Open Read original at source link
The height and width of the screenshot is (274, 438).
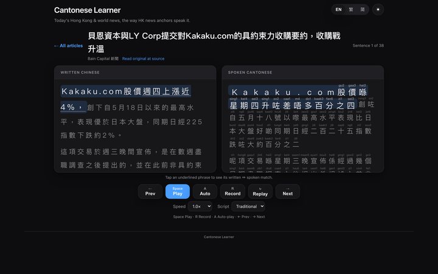(x=143, y=58)
